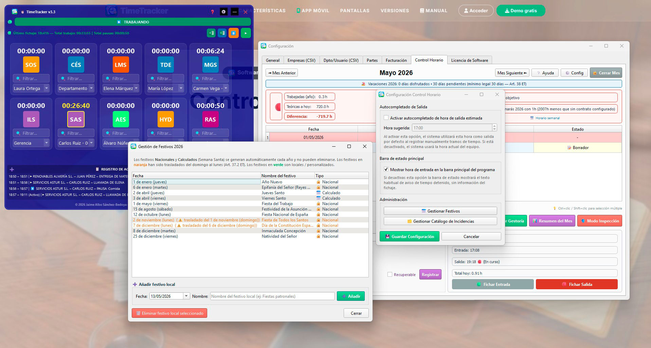
Task: Open the Gerencia dropdown under ILS
Action: [31, 143]
